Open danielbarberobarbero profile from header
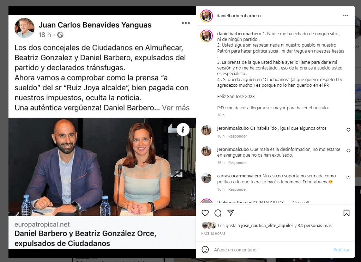 tap(239, 16)
